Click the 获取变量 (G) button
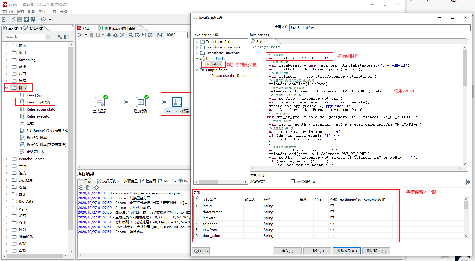Image resolution: width=475 pixels, height=261 pixels. tap(347, 251)
